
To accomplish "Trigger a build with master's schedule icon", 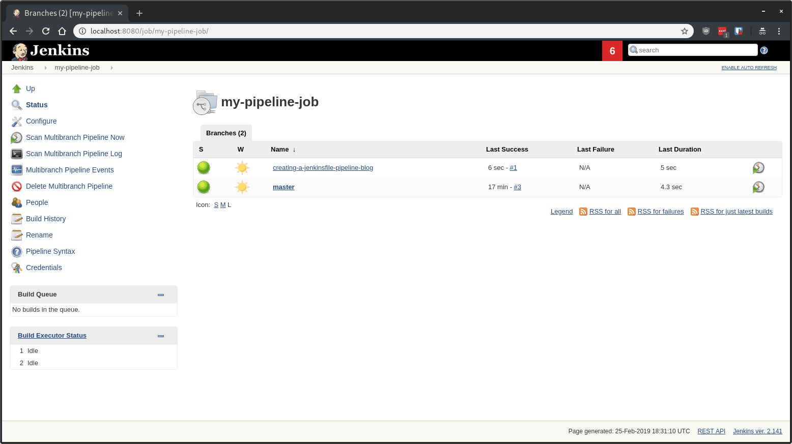I will 758,187.
